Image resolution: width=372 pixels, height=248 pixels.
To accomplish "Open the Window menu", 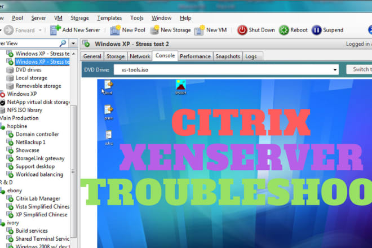I will [x=162, y=18].
